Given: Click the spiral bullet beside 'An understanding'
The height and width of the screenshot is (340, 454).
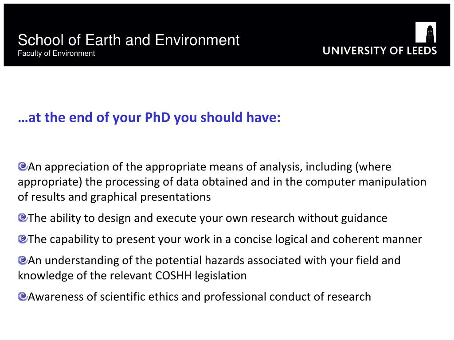Looking at the screenshot, I should coord(23,260).
